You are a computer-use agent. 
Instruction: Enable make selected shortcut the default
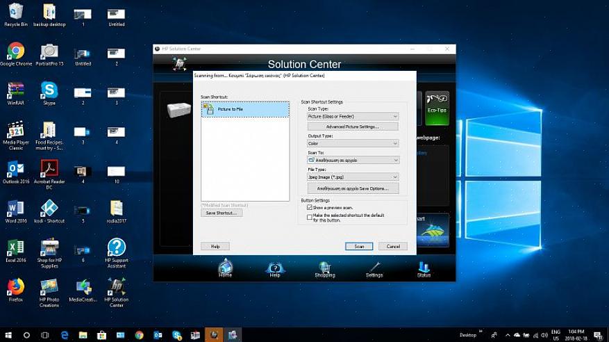tap(310, 217)
